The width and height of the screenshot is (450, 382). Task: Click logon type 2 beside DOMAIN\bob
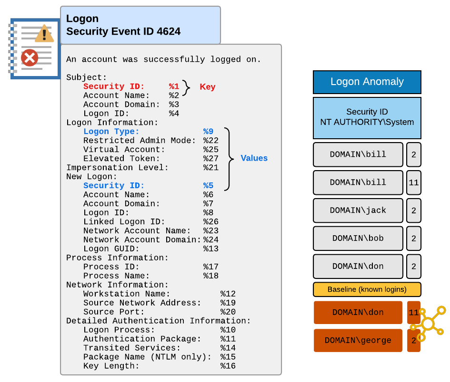coord(413,238)
